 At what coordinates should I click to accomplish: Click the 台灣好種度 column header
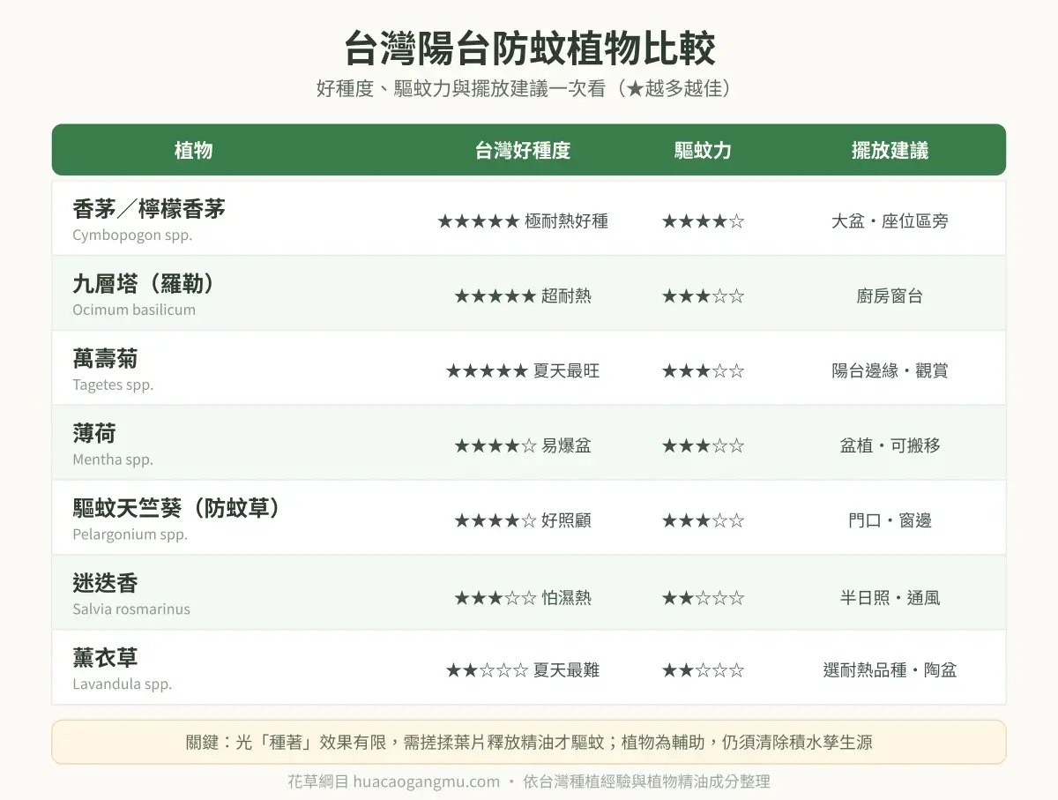click(523, 151)
